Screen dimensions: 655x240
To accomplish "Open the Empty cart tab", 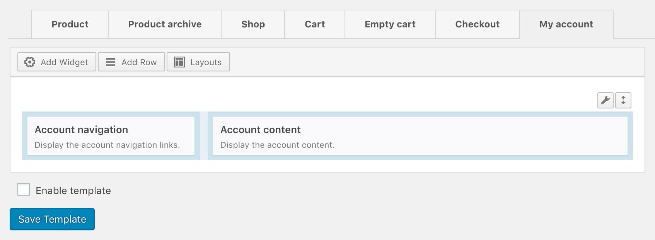I will pos(390,24).
